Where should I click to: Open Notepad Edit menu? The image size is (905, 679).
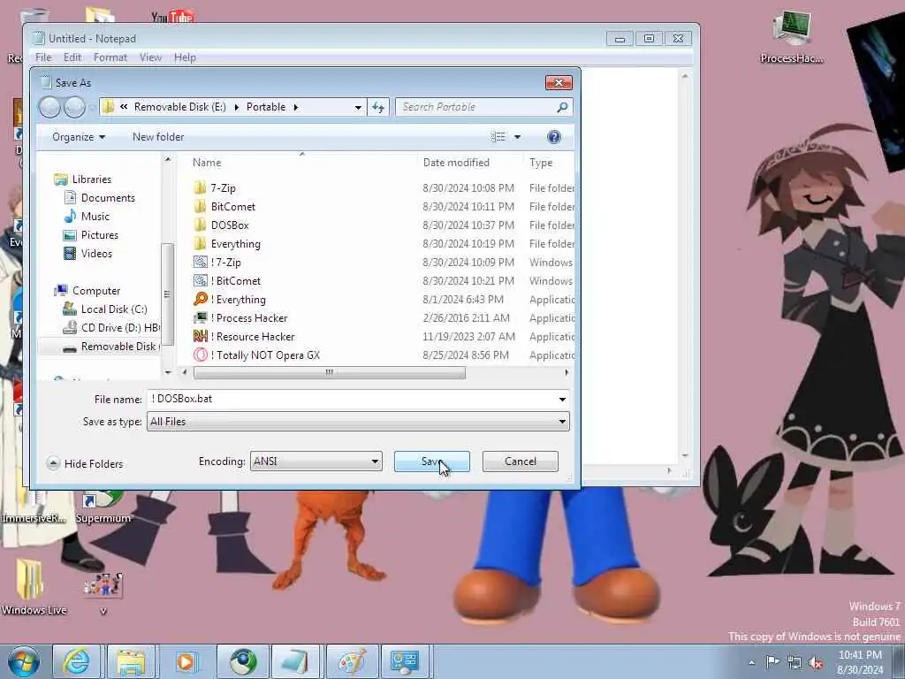pos(72,57)
